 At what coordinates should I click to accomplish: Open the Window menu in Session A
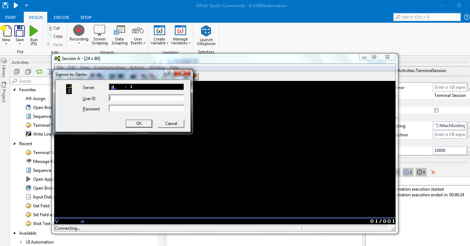pyautogui.click(x=157, y=67)
